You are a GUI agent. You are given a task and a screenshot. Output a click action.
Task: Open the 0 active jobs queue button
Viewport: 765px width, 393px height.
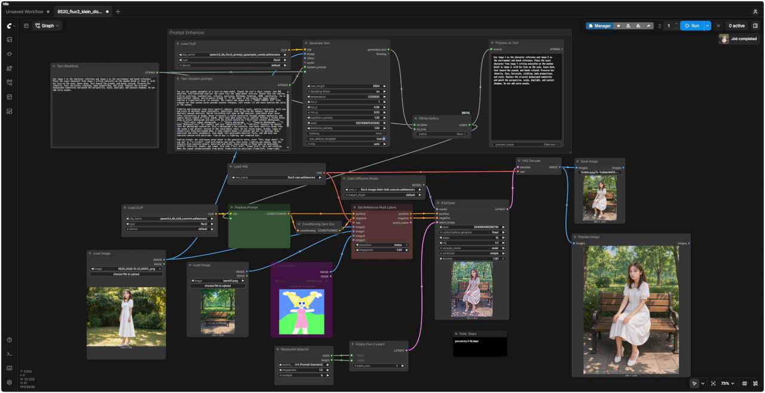click(736, 26)
